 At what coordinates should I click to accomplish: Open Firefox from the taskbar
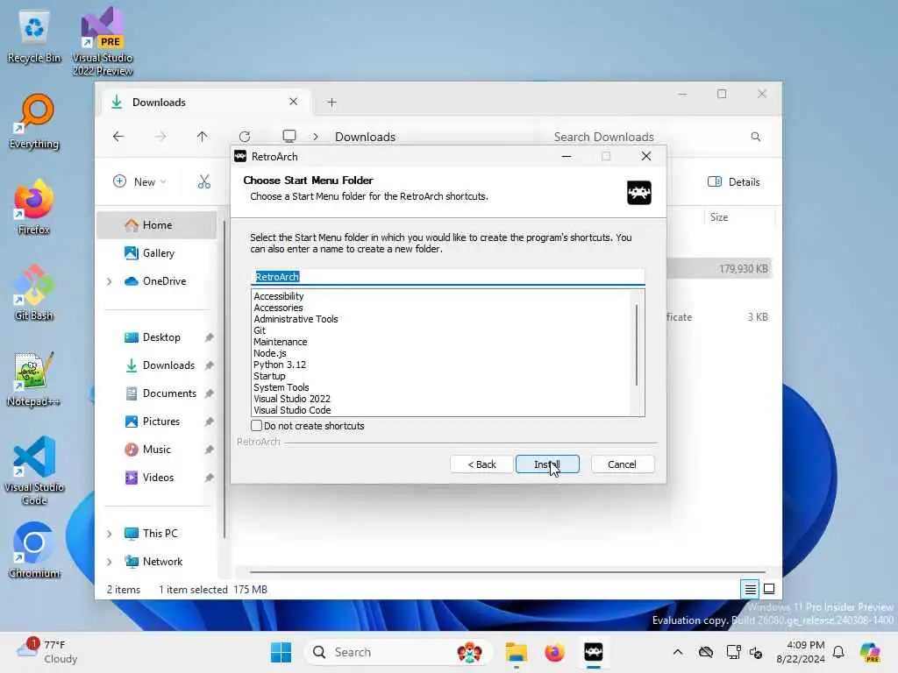click(554, 652)
